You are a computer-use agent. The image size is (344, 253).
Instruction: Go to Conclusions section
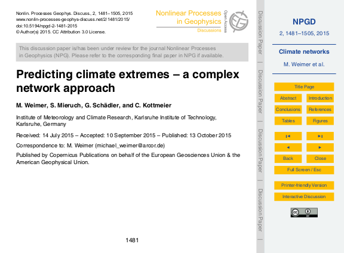coord(288,109)
